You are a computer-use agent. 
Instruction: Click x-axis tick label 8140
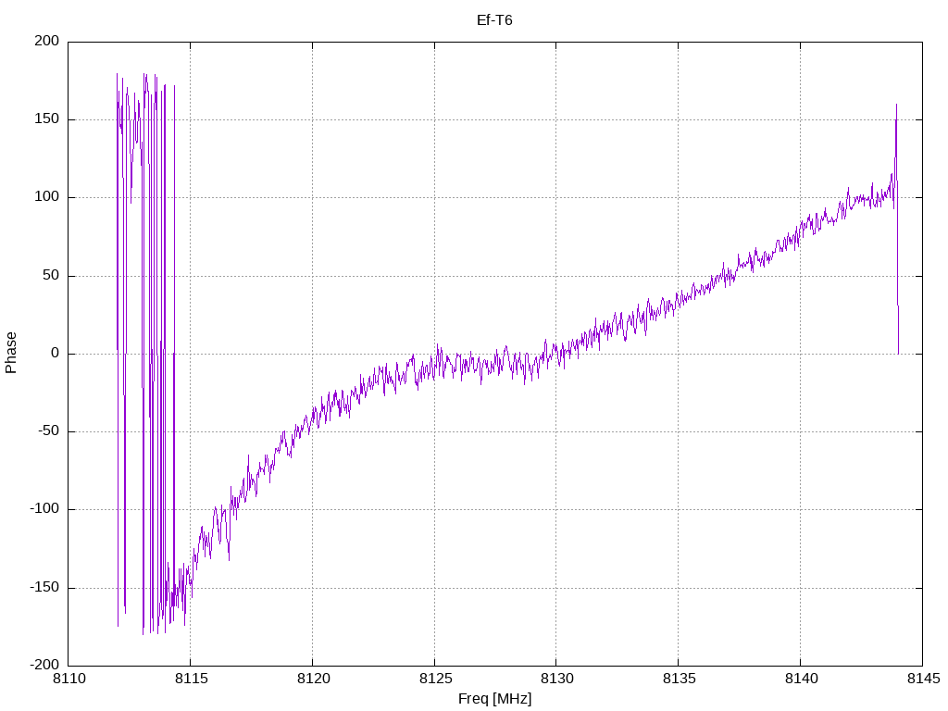(801, 679)
